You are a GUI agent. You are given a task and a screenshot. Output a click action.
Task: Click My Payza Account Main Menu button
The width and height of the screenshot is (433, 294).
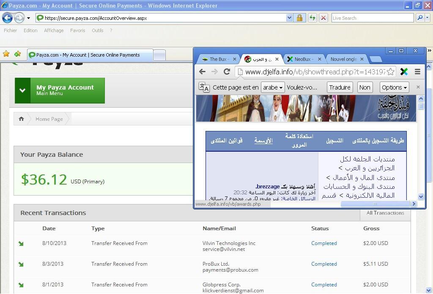pos(60,90)
